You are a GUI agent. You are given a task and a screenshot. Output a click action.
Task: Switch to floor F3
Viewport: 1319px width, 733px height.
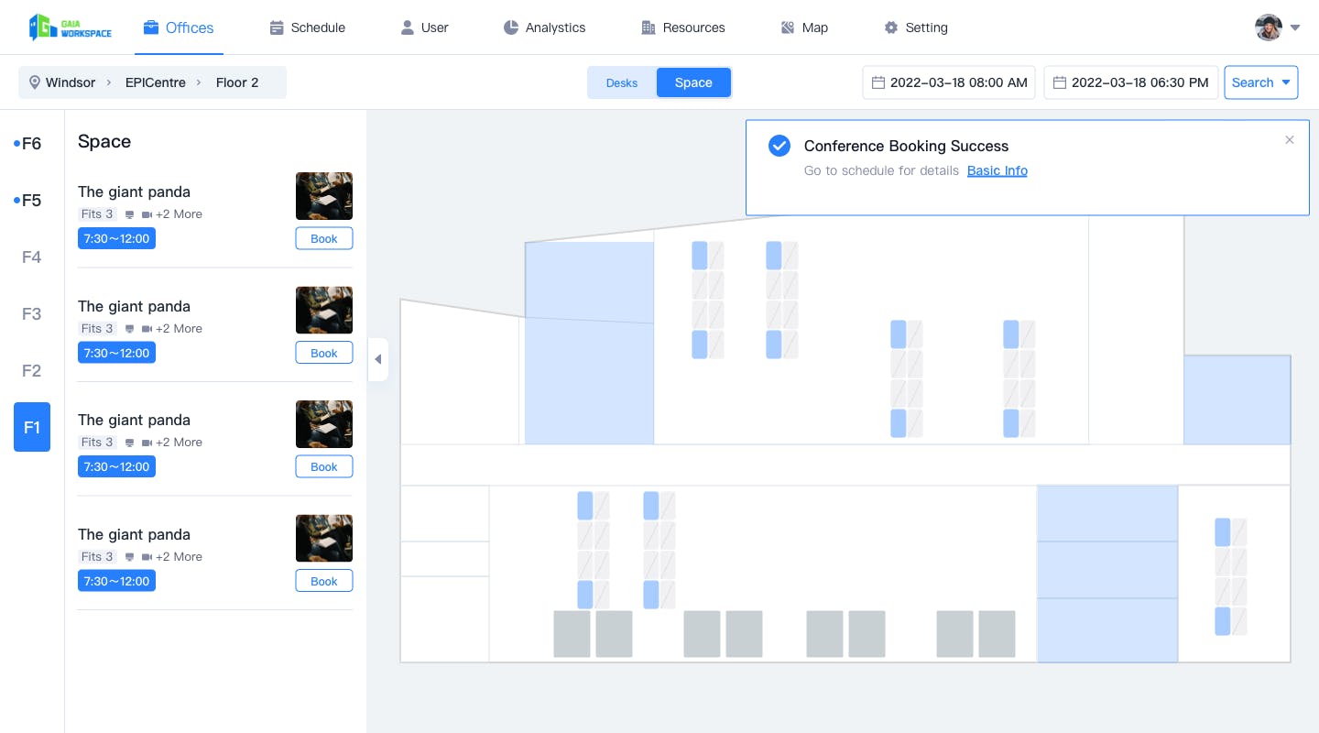[31, 314]
